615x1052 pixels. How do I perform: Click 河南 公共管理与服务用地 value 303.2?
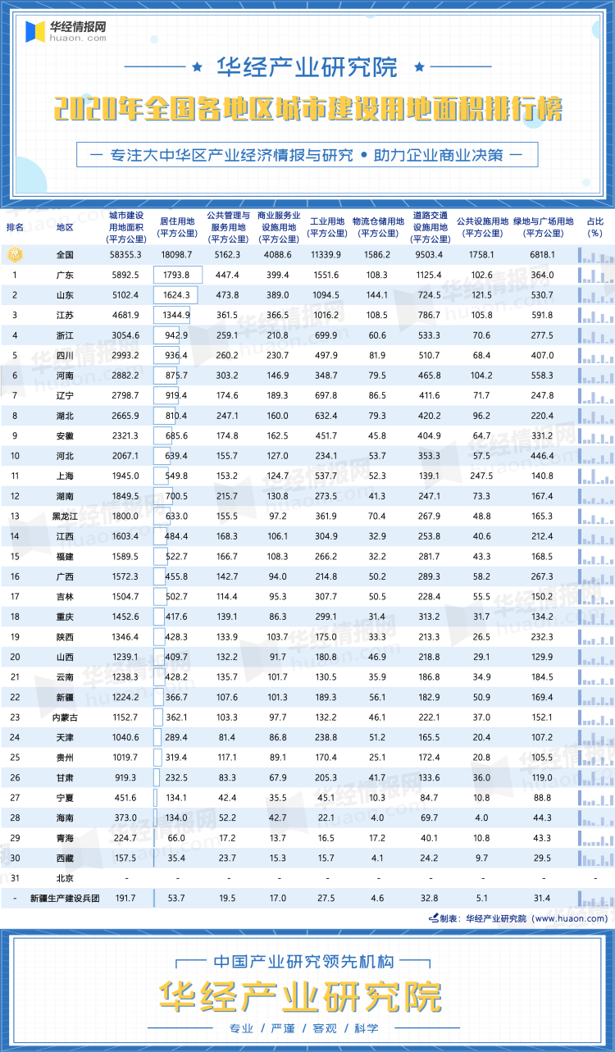click(227, 375)
